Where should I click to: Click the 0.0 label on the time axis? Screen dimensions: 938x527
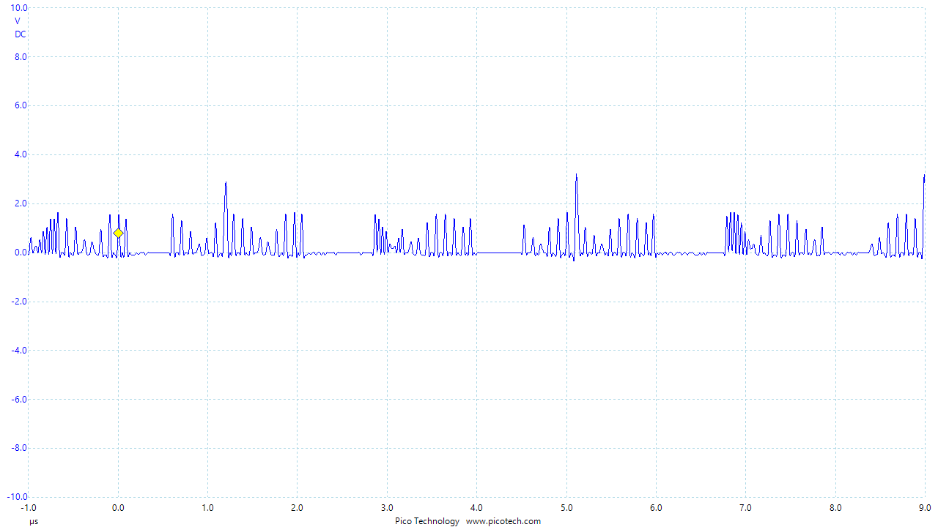tap(118, 507)
